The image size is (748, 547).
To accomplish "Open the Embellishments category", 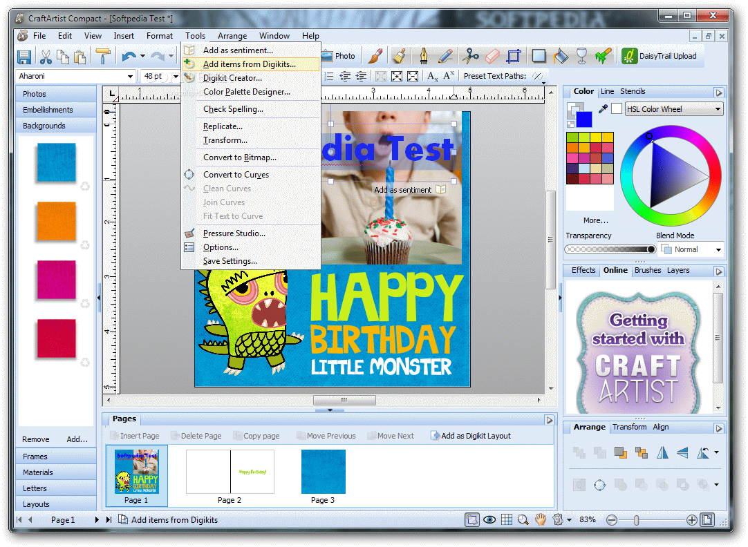I will point(56,110).
